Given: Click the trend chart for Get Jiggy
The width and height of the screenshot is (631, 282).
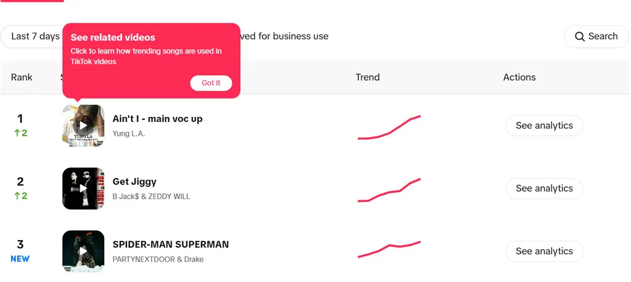Looking at the screenshot, I should coord(389,190).
